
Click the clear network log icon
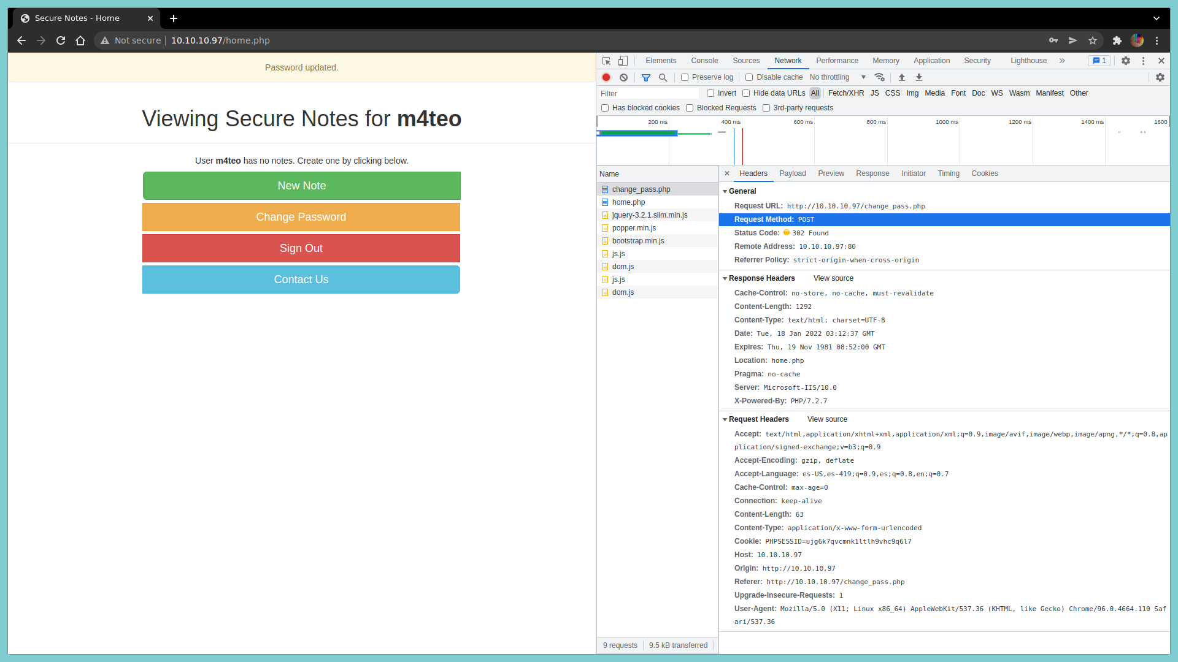point(623,77)
